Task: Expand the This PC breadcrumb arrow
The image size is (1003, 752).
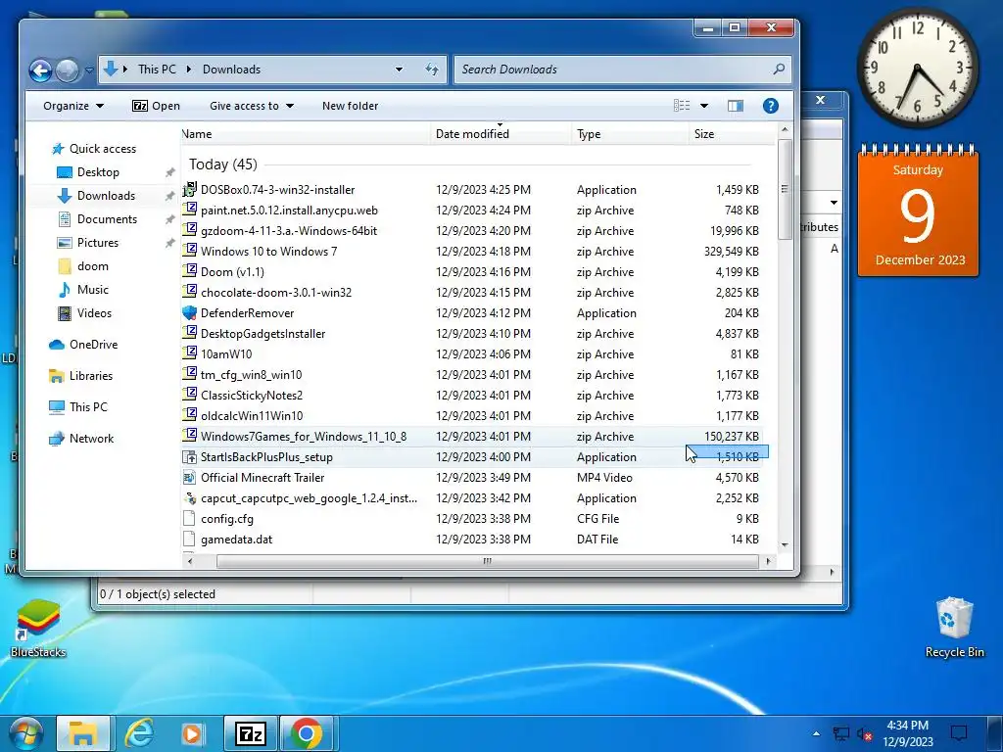Action: point(189,70)
